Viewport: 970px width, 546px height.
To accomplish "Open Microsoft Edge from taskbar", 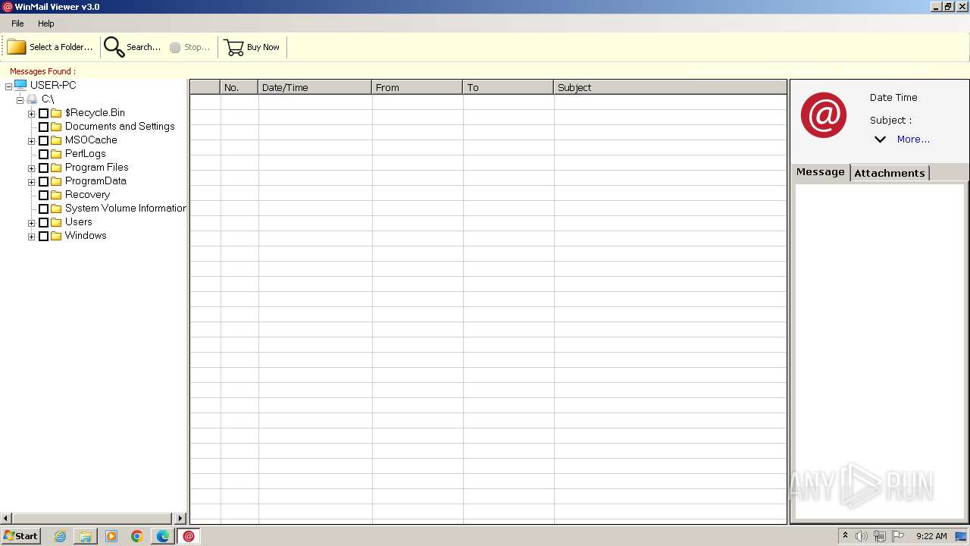I will pyautogui.click(x=163, y=536).
